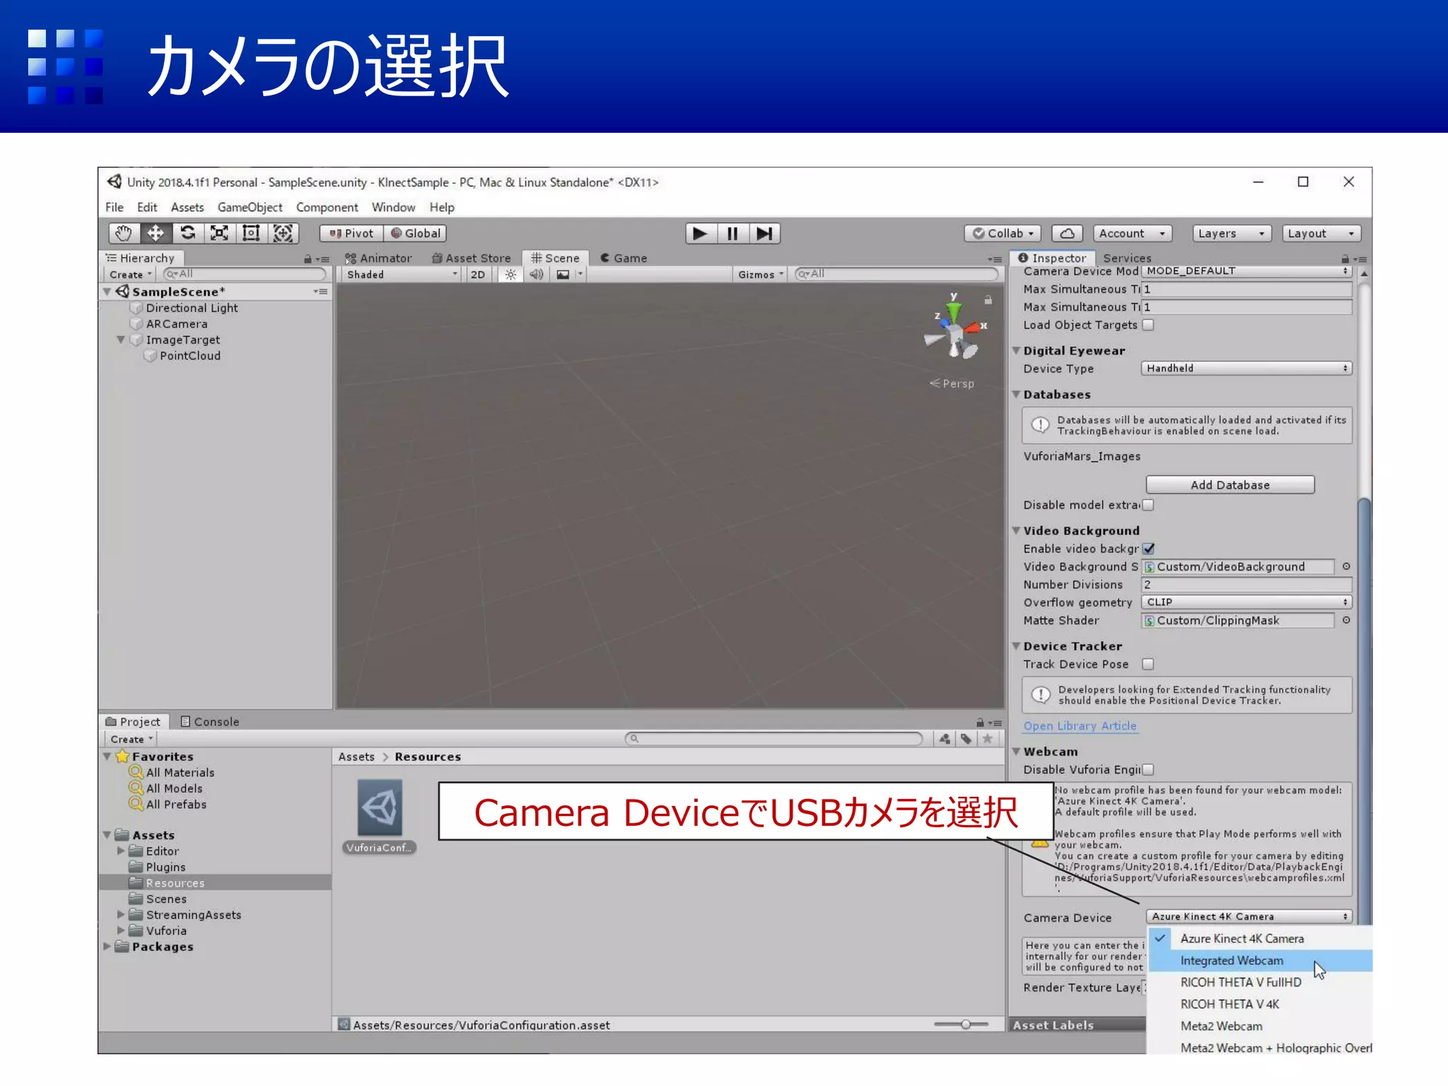The width and height of the screenshot is (1448, 1086).
Task: Click the Number Divisions field
Action: [x=1246, y=585]
